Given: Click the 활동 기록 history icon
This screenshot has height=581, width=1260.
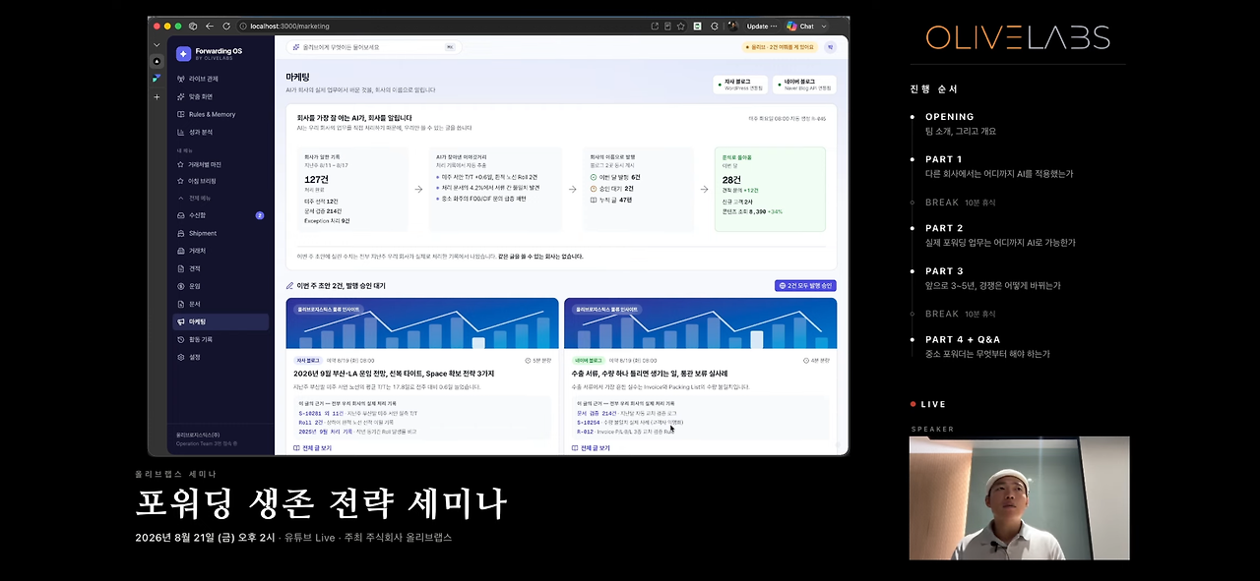Looking at the screenshot, I should click(x=180, y=339).
